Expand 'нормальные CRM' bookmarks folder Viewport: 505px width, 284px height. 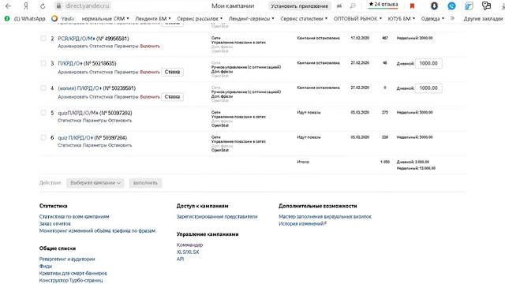(x=105, y=19)
